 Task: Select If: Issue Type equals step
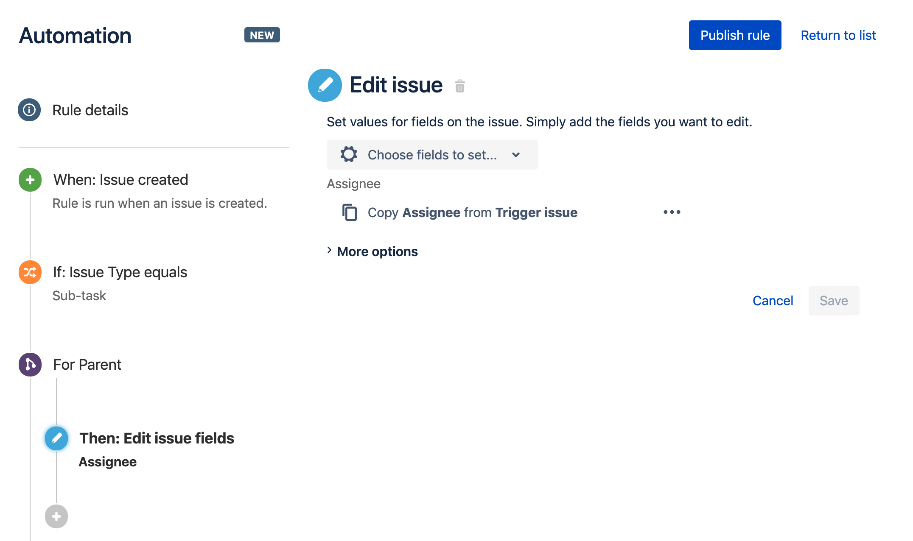pyautogui.click(x=120, y=272)
